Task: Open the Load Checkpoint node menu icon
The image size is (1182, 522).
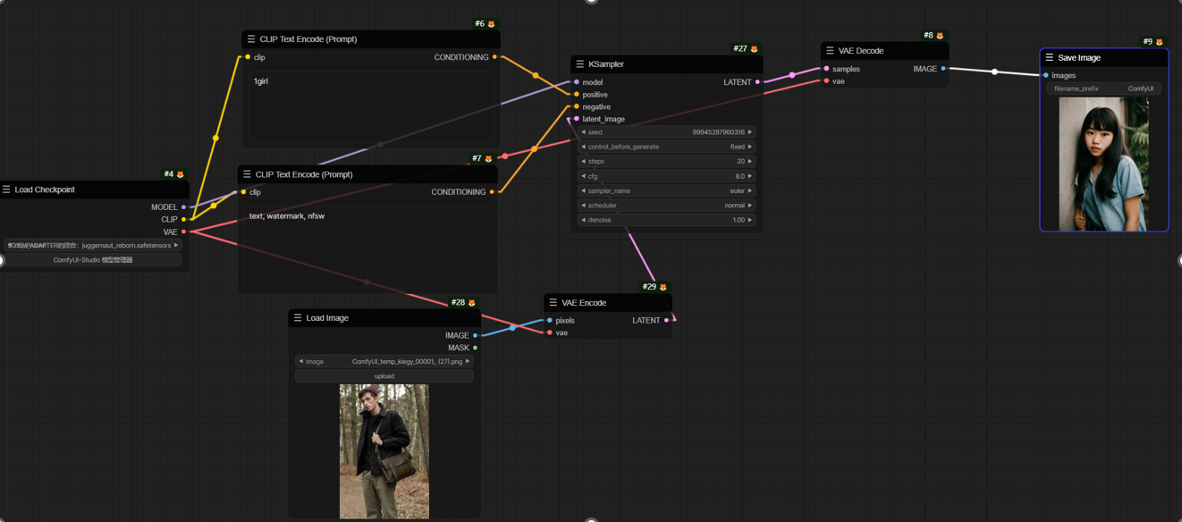Action: [6, 189]
